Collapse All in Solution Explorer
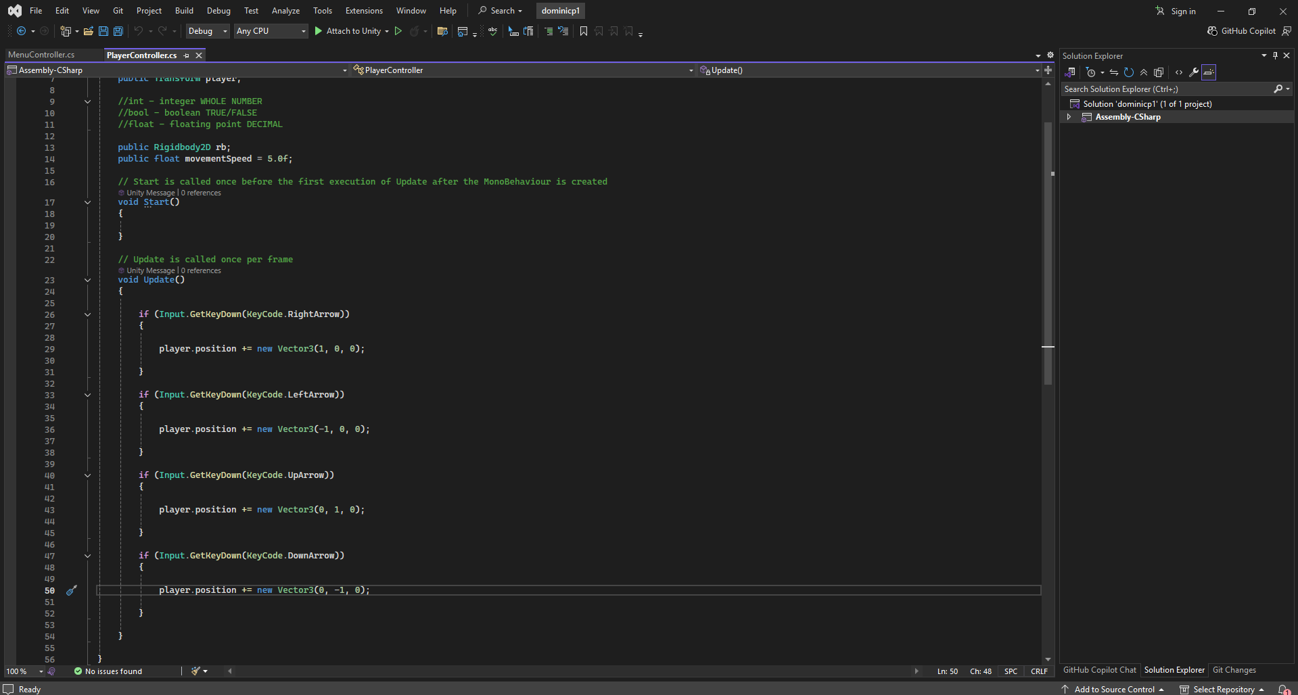This screenshot has width=1298, height=695. click(1144, 72)
